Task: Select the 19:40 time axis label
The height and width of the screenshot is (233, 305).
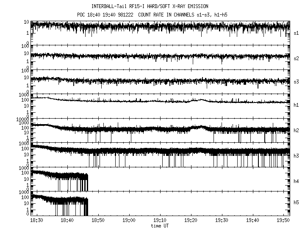Action: click(252, 221)
